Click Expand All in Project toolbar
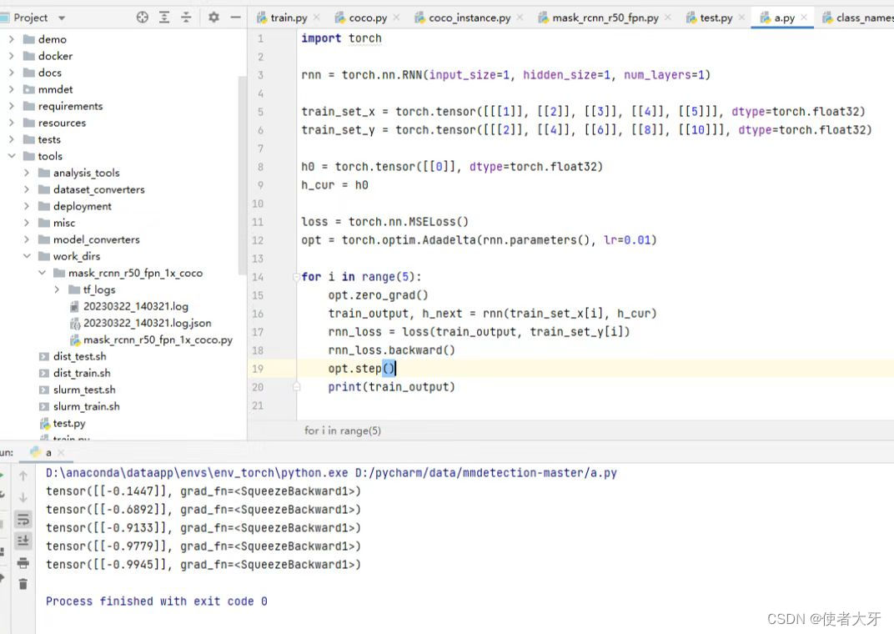 (164, 18)
